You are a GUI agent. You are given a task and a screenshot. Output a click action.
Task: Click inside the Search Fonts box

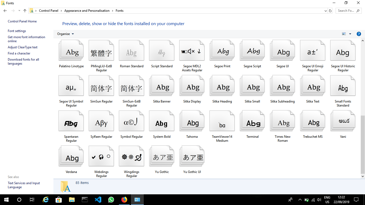[346, 11]
